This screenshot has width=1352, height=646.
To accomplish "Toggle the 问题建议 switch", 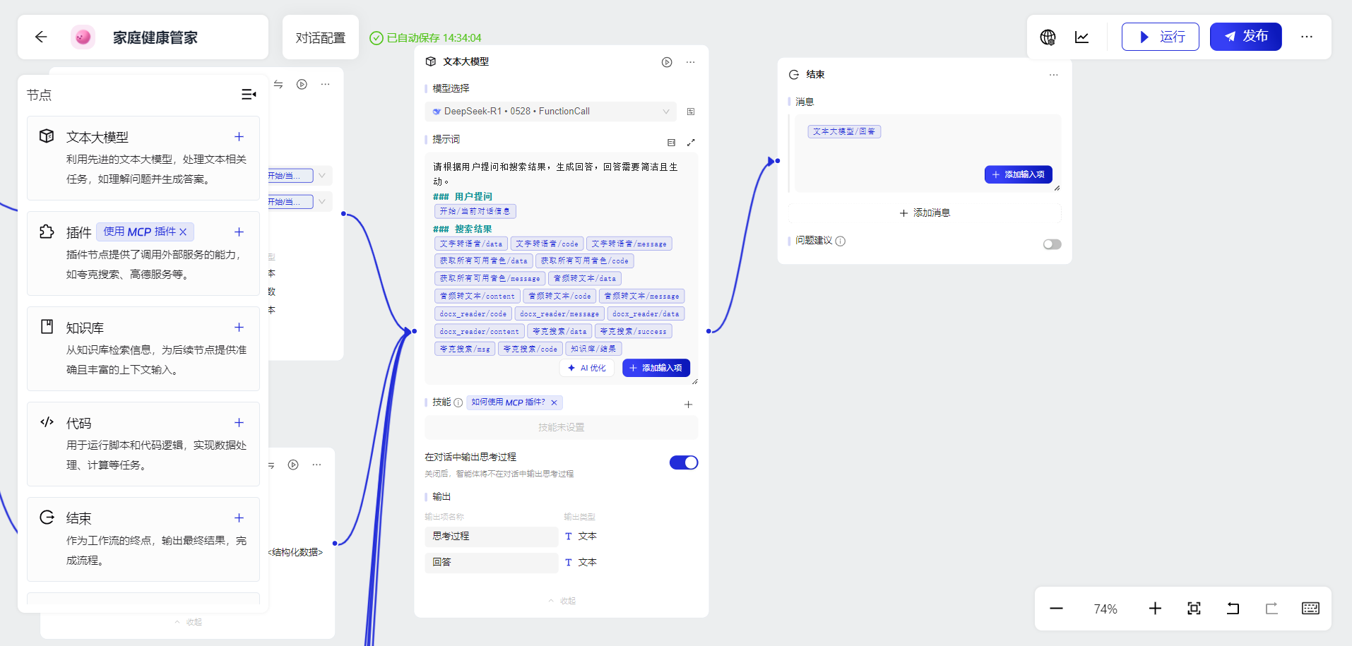I will (x=1052, y=244).
